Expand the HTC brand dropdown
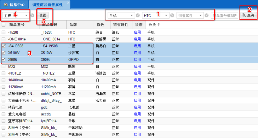Screen dimensions: 258x140 tap(166, 15)
